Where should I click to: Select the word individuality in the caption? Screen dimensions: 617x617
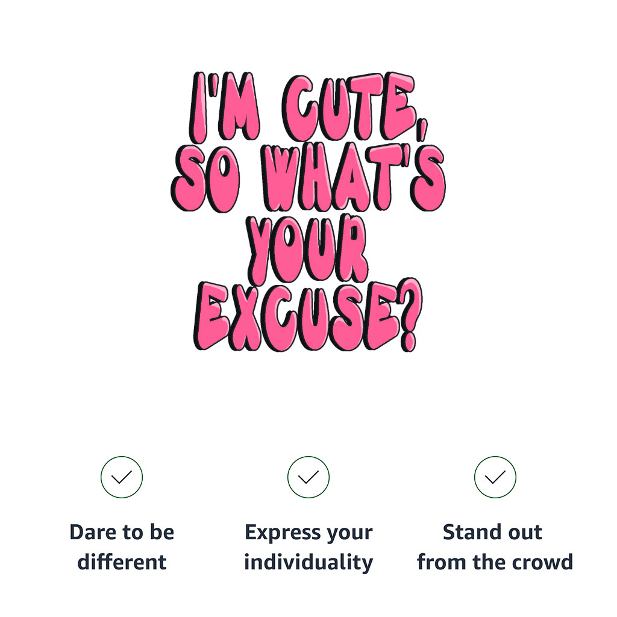308,562
